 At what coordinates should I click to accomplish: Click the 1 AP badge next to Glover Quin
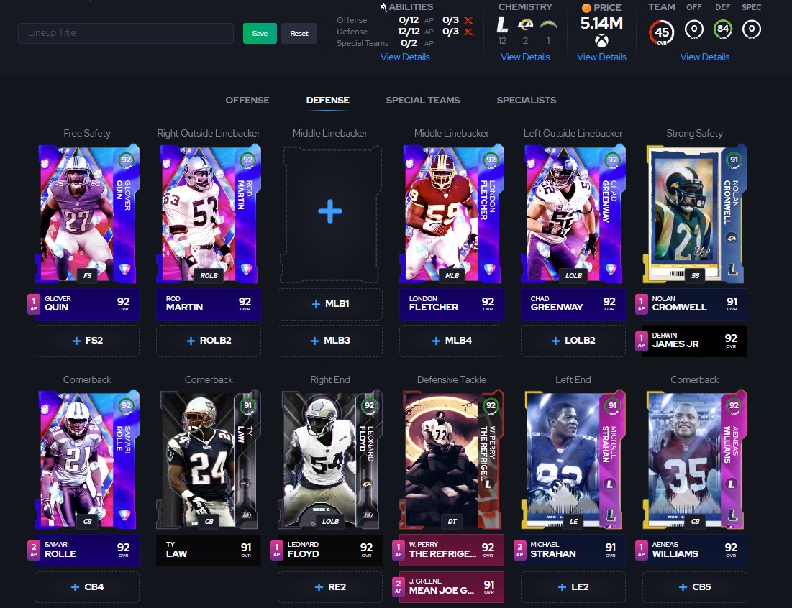pos(33,304)
